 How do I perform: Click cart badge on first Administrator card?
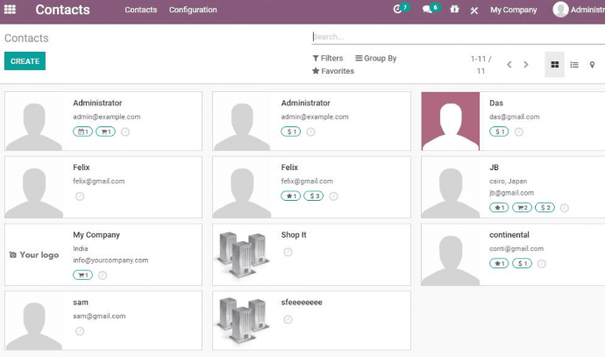[105, 132]
